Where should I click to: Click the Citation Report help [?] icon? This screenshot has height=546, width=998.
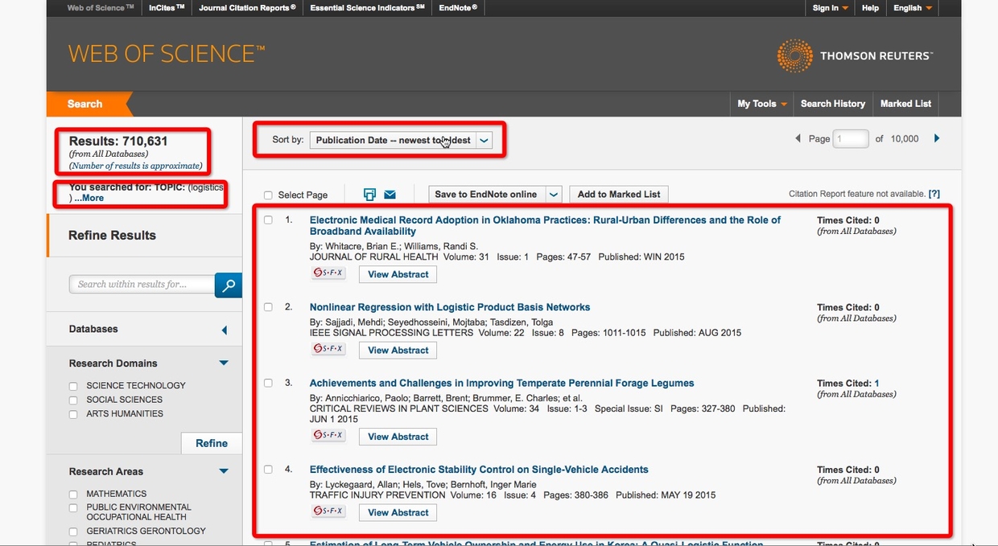pyautogui.click(x=934, y=194)
